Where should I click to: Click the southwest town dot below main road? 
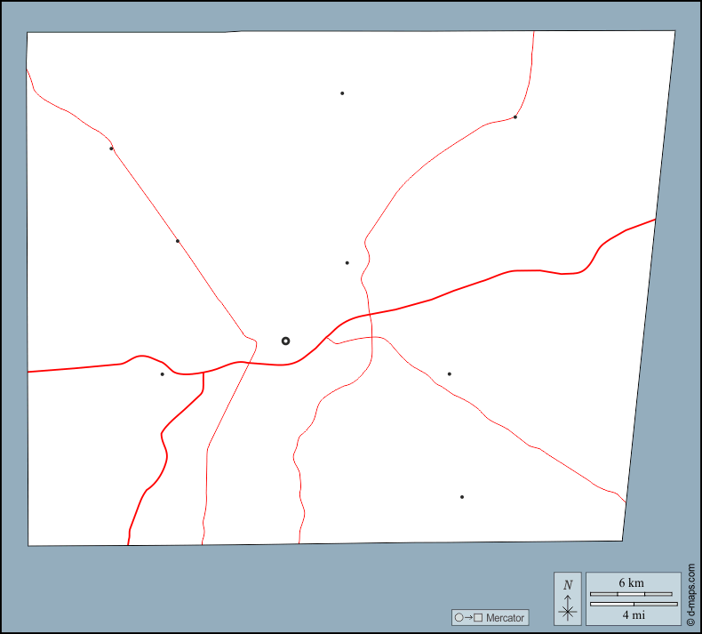[x=162, y=374]
